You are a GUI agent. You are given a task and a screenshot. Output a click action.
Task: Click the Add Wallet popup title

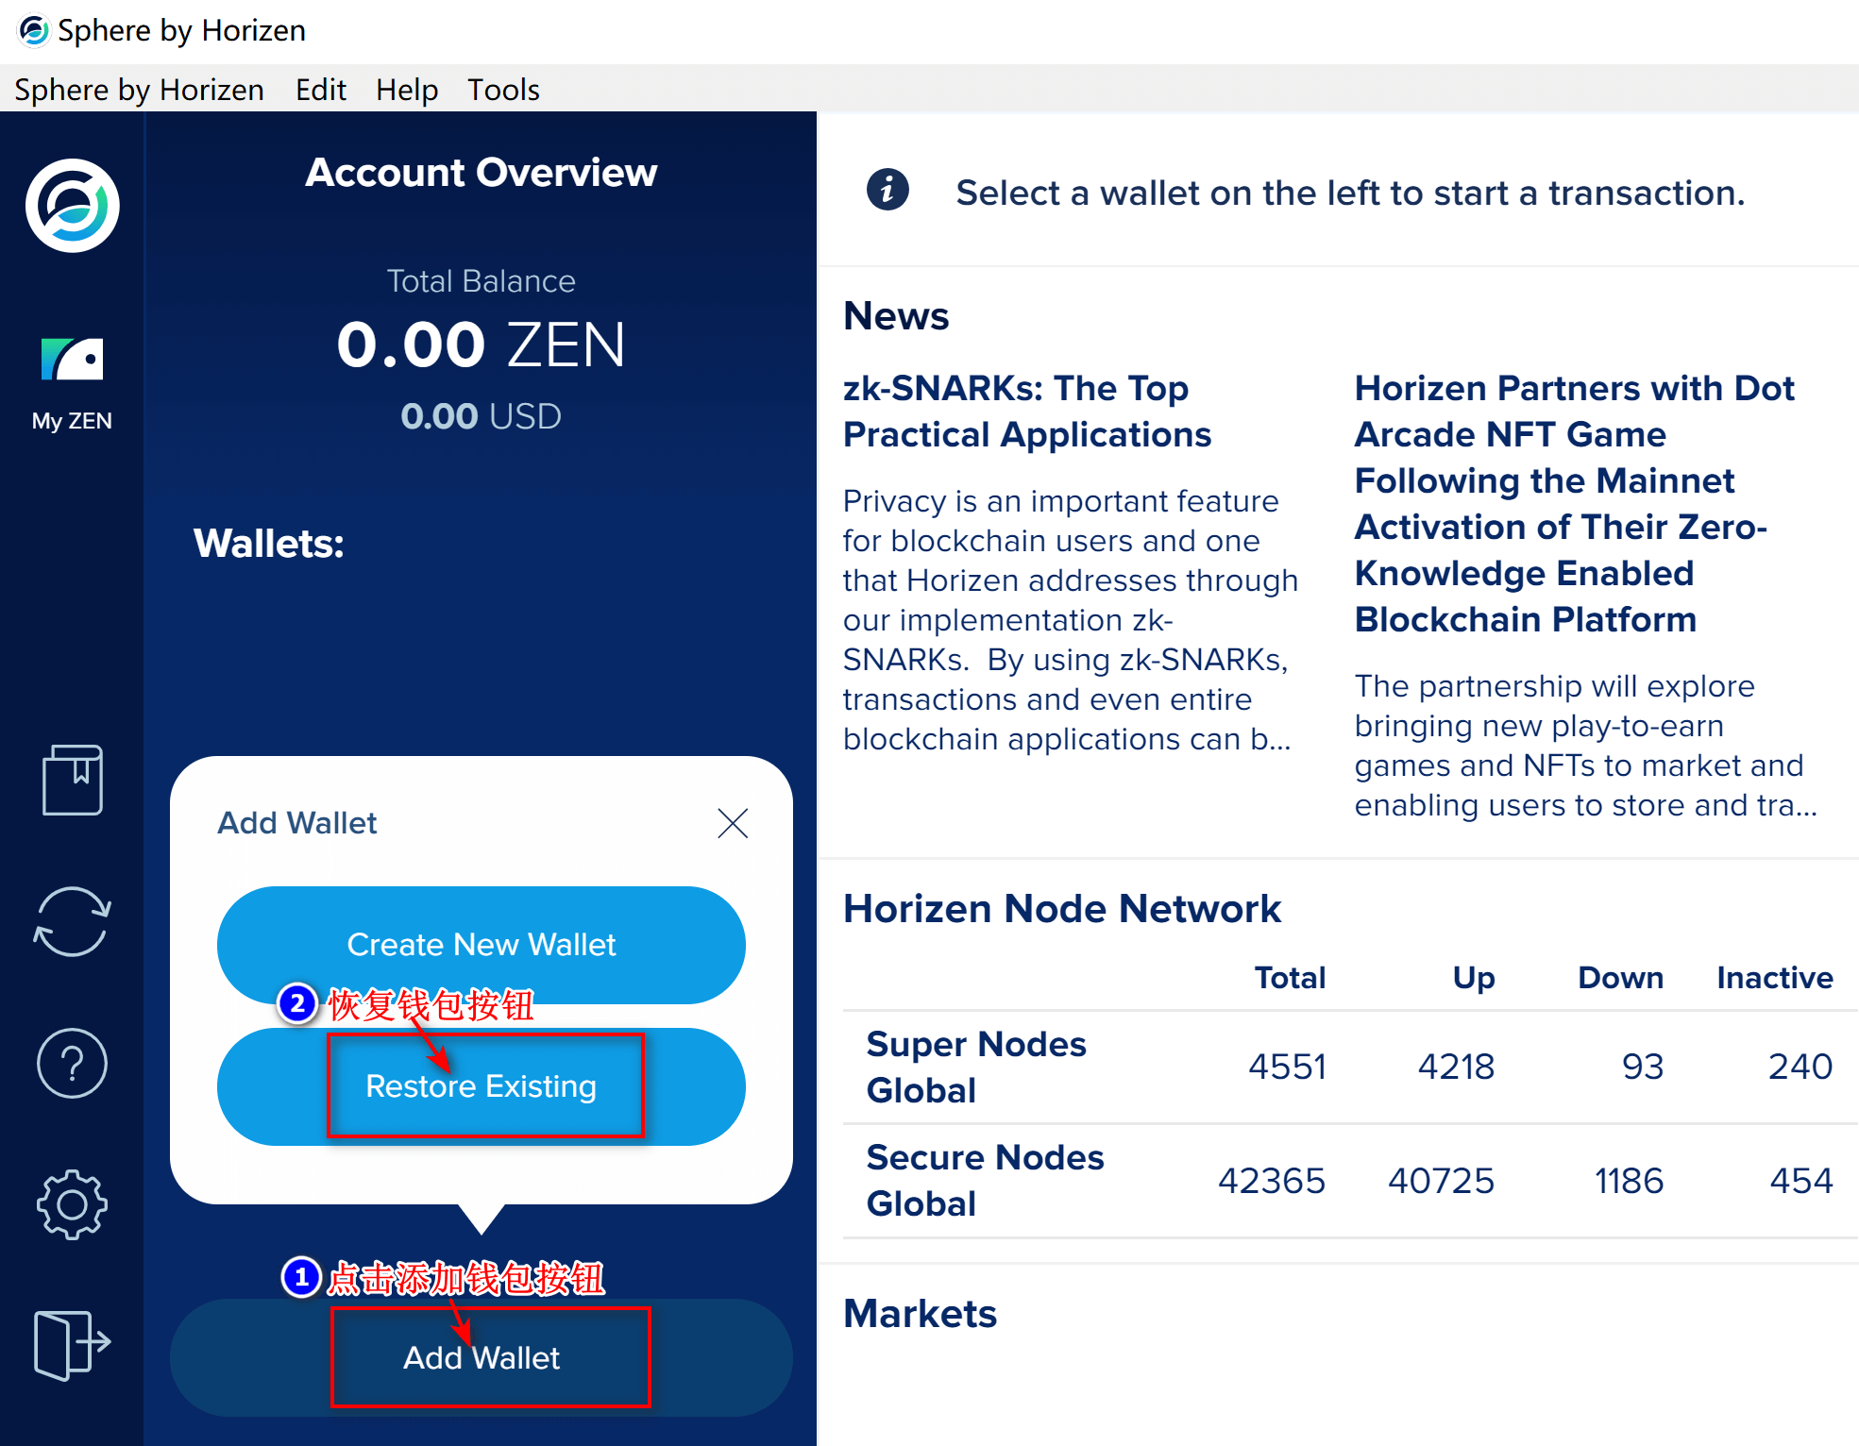click(297, 823)
